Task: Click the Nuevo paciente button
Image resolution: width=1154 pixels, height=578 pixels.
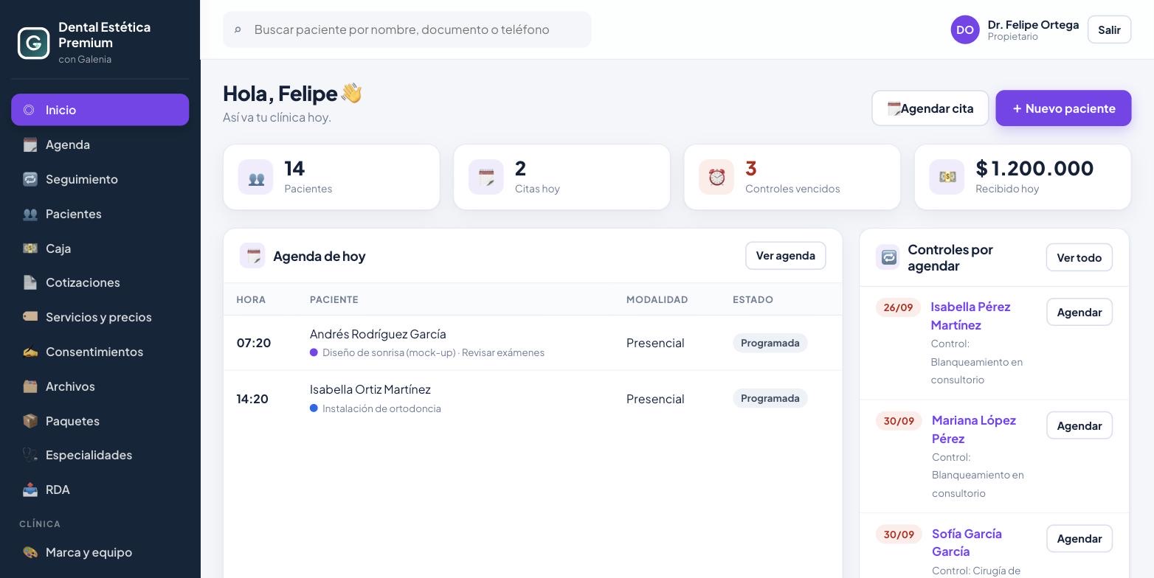Action: 1063,108
